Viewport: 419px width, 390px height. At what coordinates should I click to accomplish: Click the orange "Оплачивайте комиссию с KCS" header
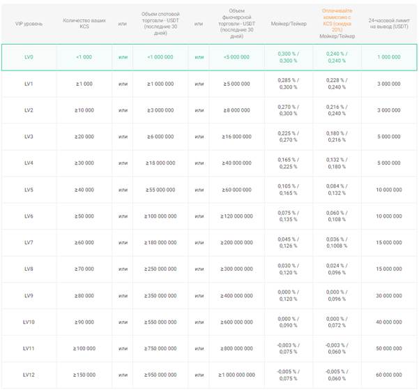click(x=337, y=20)
